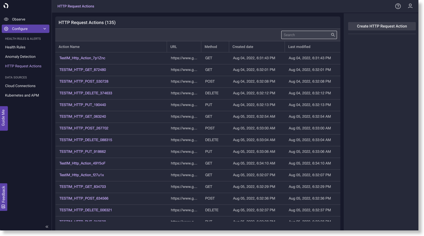Collapse the sidebar with double-chevron icon
The height and width of the screenshot is (236, 424).
point(47,227)
